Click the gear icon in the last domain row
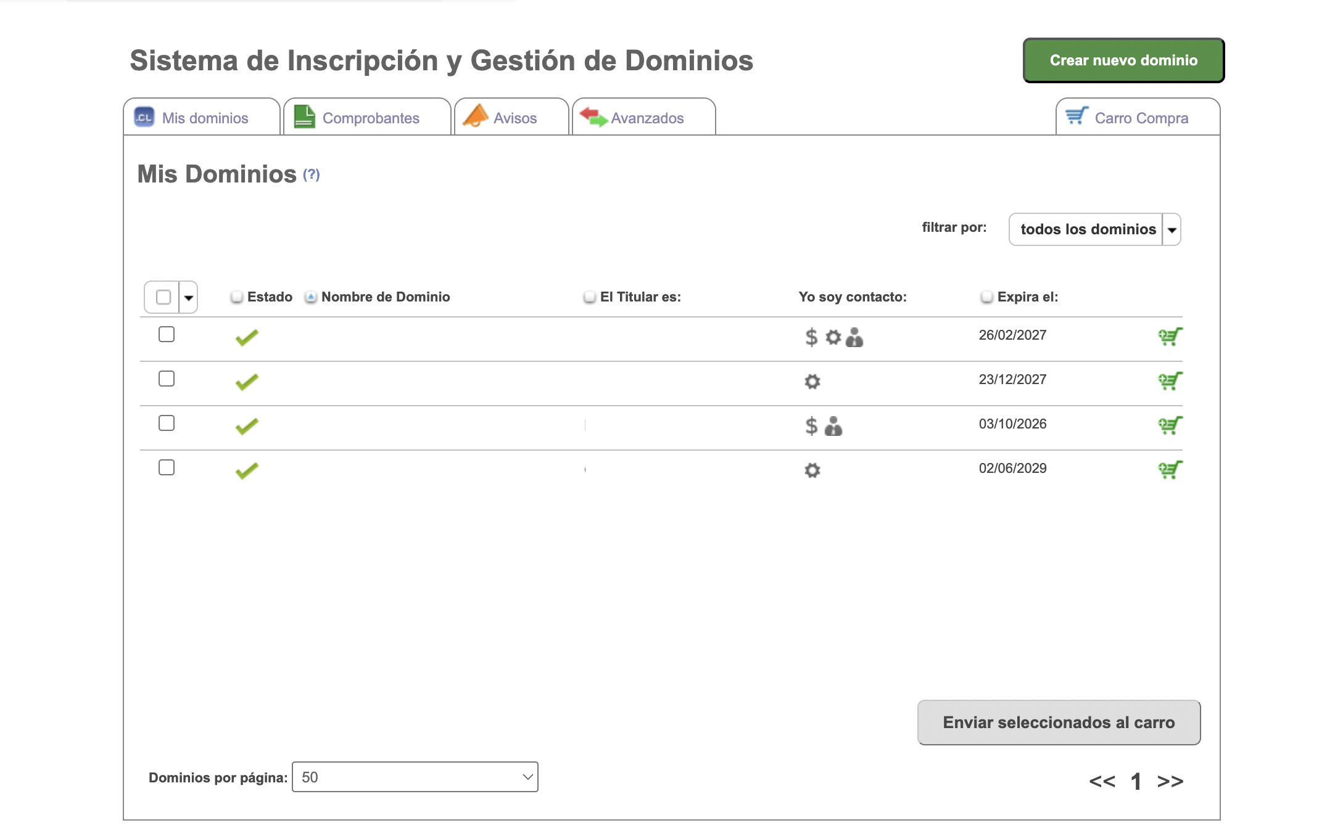 click(812, 470)
